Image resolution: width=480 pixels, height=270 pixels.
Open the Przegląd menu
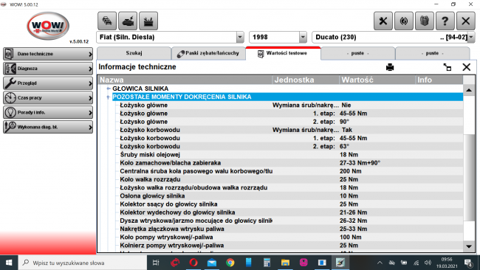click(x=48, y=83)
